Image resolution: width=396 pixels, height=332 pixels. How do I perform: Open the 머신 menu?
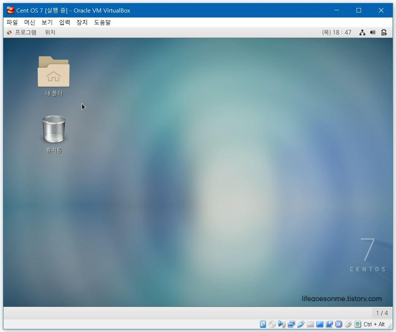30,22
